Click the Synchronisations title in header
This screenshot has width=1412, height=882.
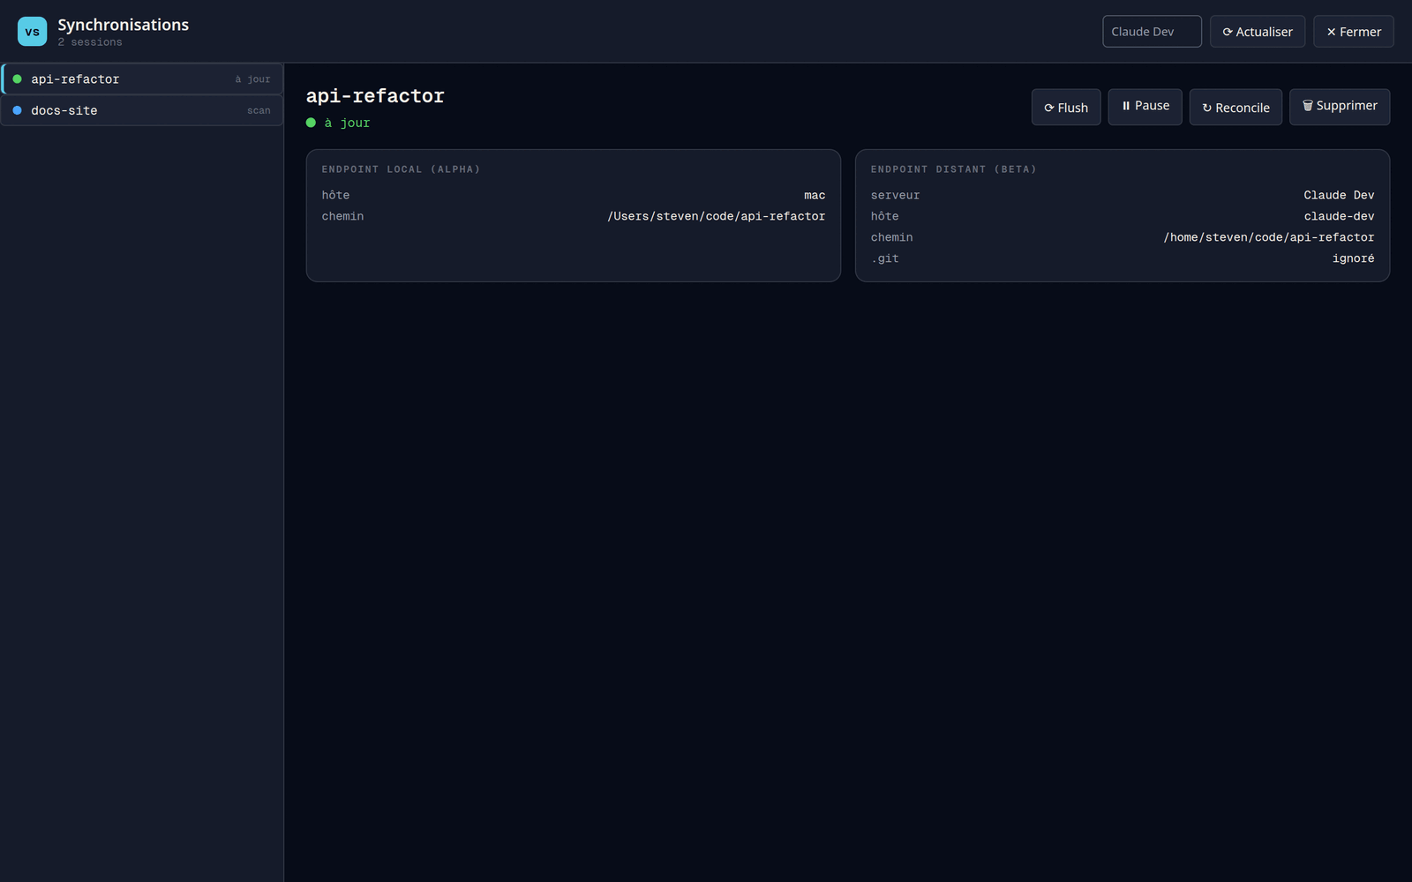click(x=124, y=25)
